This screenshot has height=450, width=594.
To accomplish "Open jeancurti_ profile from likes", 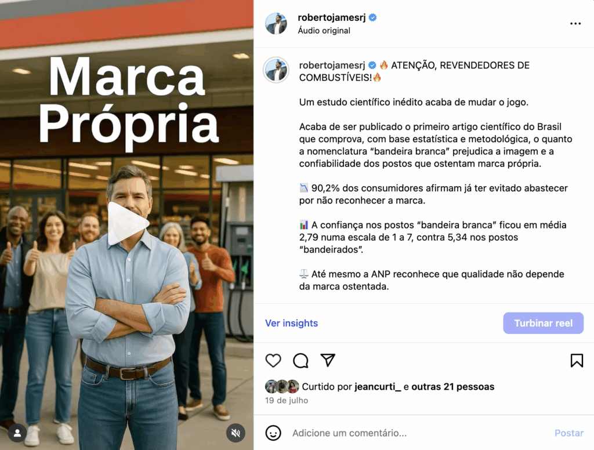I will (377, 387).
